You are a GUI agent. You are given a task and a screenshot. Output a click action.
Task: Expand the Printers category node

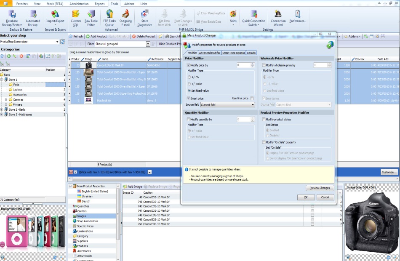[x=6, y=104]
